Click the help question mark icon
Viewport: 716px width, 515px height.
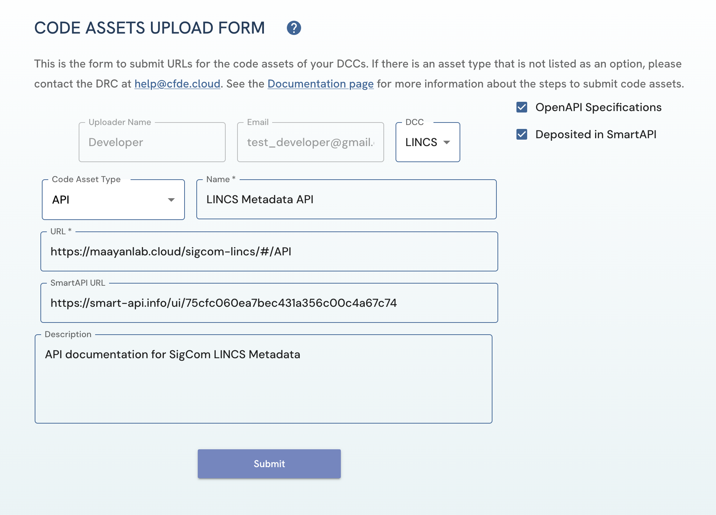pyautogui.click(x=294, y=28)
